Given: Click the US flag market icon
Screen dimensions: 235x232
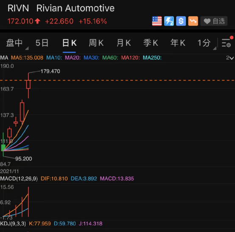Looking at the screenshot, I should pos(157,21).
